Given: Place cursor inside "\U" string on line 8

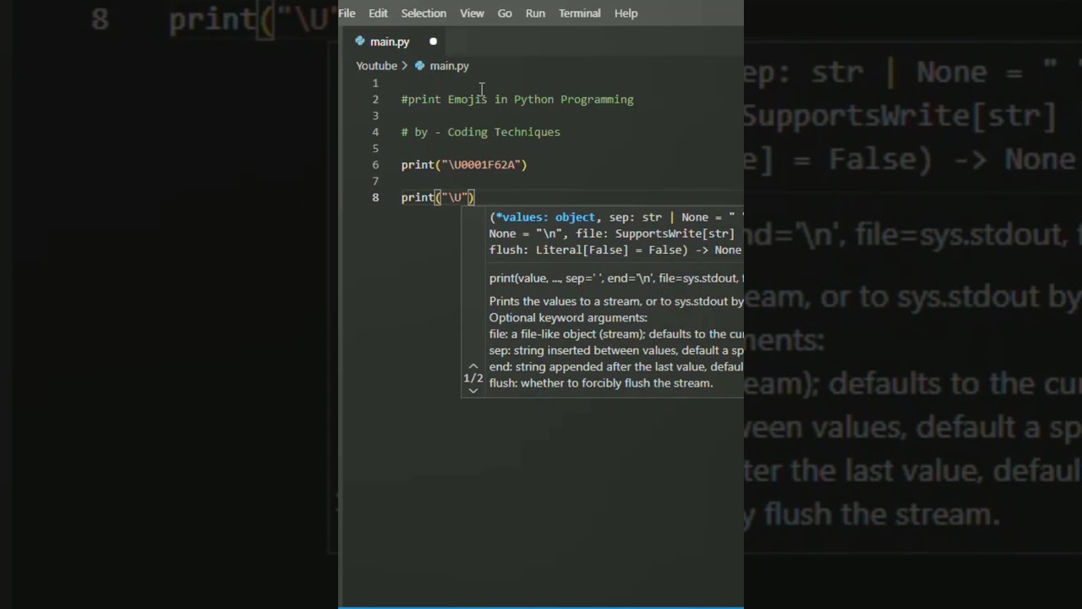Looking at the screenshot, I should 456,198.
